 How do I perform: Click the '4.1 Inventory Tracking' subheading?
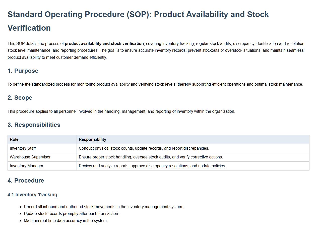pyautogui.click(x=32, y=195)
